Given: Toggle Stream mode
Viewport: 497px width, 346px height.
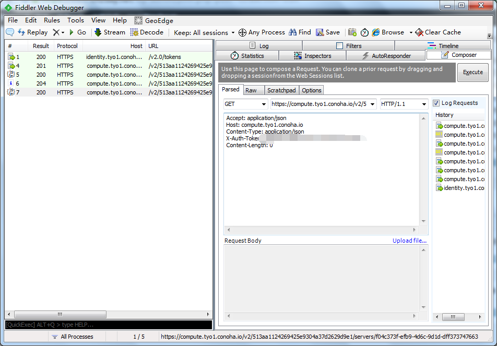Looking at the screenshot, I should 110,32.
